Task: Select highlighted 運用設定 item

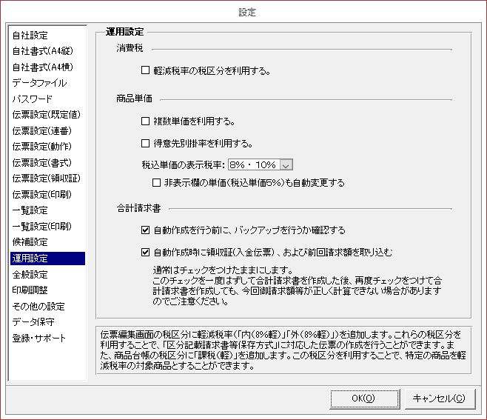Action: 47,259
